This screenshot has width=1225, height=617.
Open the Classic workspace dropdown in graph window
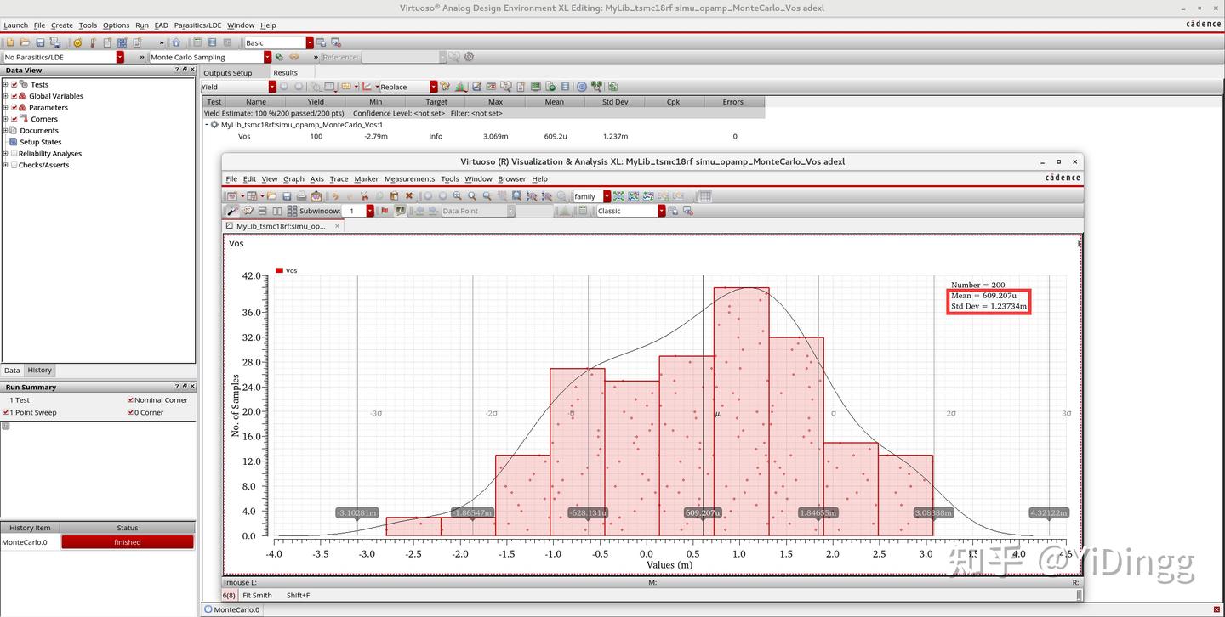pos(661,211)
